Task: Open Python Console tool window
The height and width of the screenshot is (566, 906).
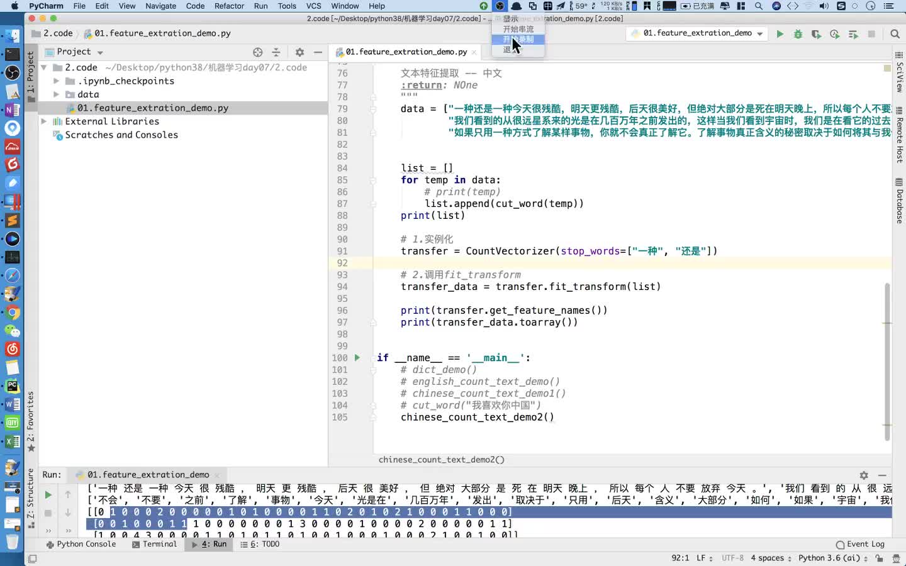Action: (x=81, y=545)
